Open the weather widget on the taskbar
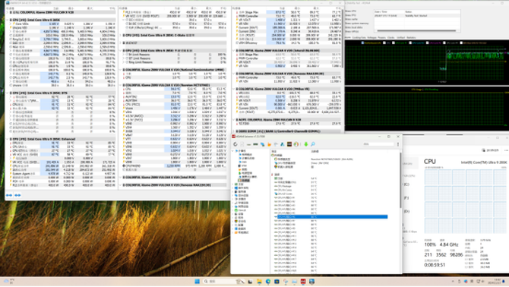This screenshot has width=509, height=287. pos(9,281)
